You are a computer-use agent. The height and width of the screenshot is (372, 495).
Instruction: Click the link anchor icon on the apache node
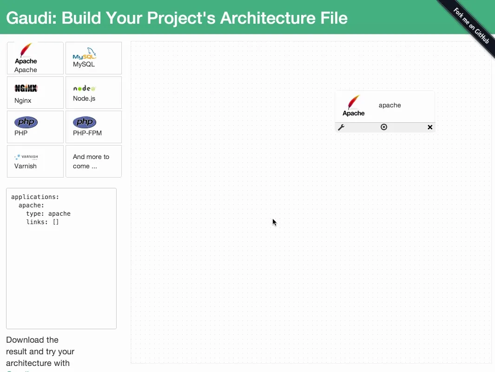[383, 126]
